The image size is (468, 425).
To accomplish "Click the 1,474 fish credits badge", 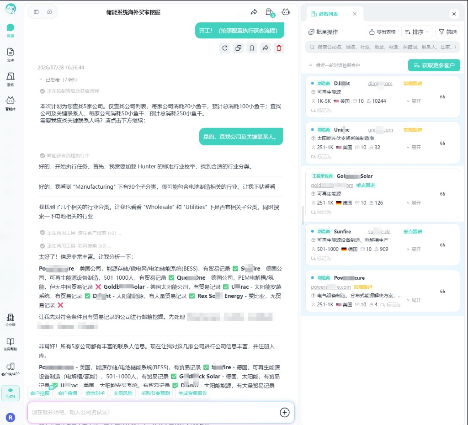I will click(x=11, y=393).
